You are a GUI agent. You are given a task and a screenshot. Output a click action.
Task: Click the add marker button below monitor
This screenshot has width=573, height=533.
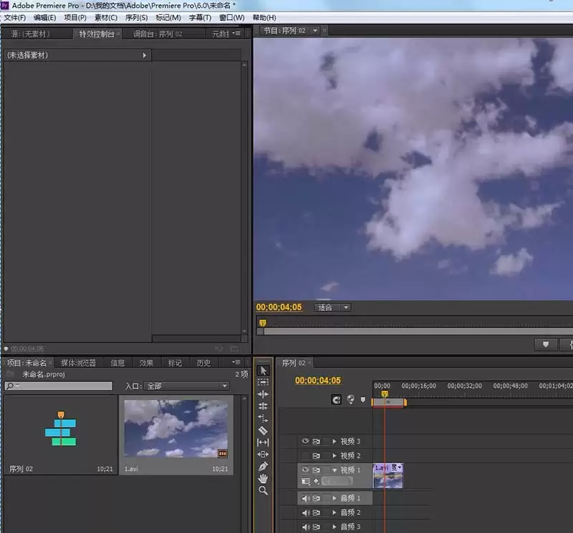click(x=546, y=345)
